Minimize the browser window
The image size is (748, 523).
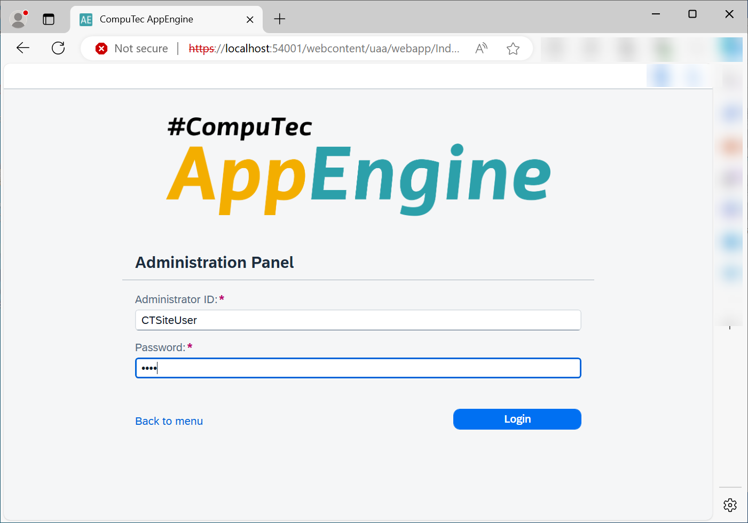(x=656, y=14)
